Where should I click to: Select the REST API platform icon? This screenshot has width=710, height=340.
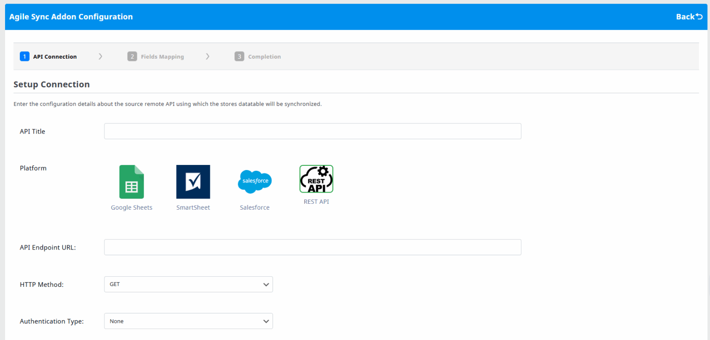click(316, 179)
